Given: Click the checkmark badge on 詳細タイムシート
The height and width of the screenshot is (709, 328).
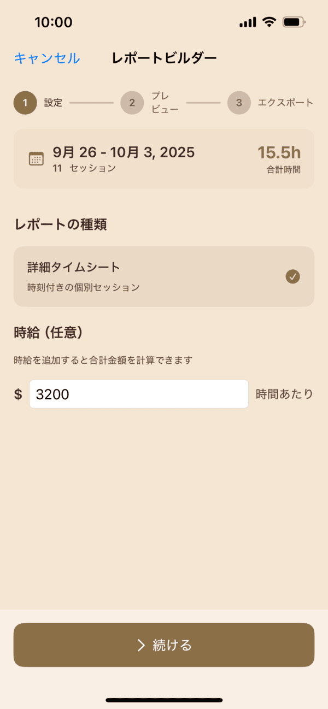Looking at the screenshot, I should [x=292, y=277].
